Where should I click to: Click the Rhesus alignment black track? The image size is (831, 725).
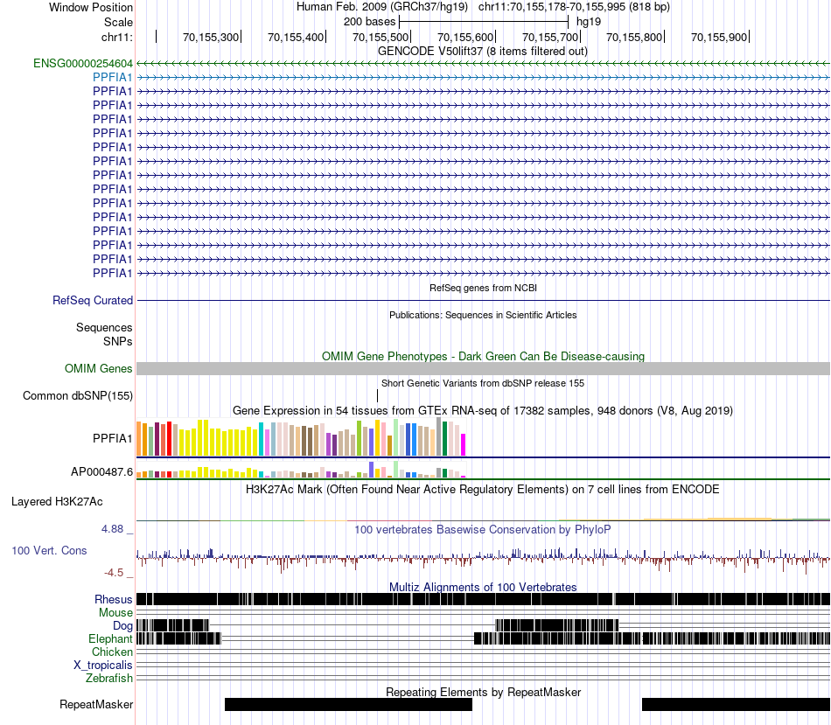click(484, 599)
